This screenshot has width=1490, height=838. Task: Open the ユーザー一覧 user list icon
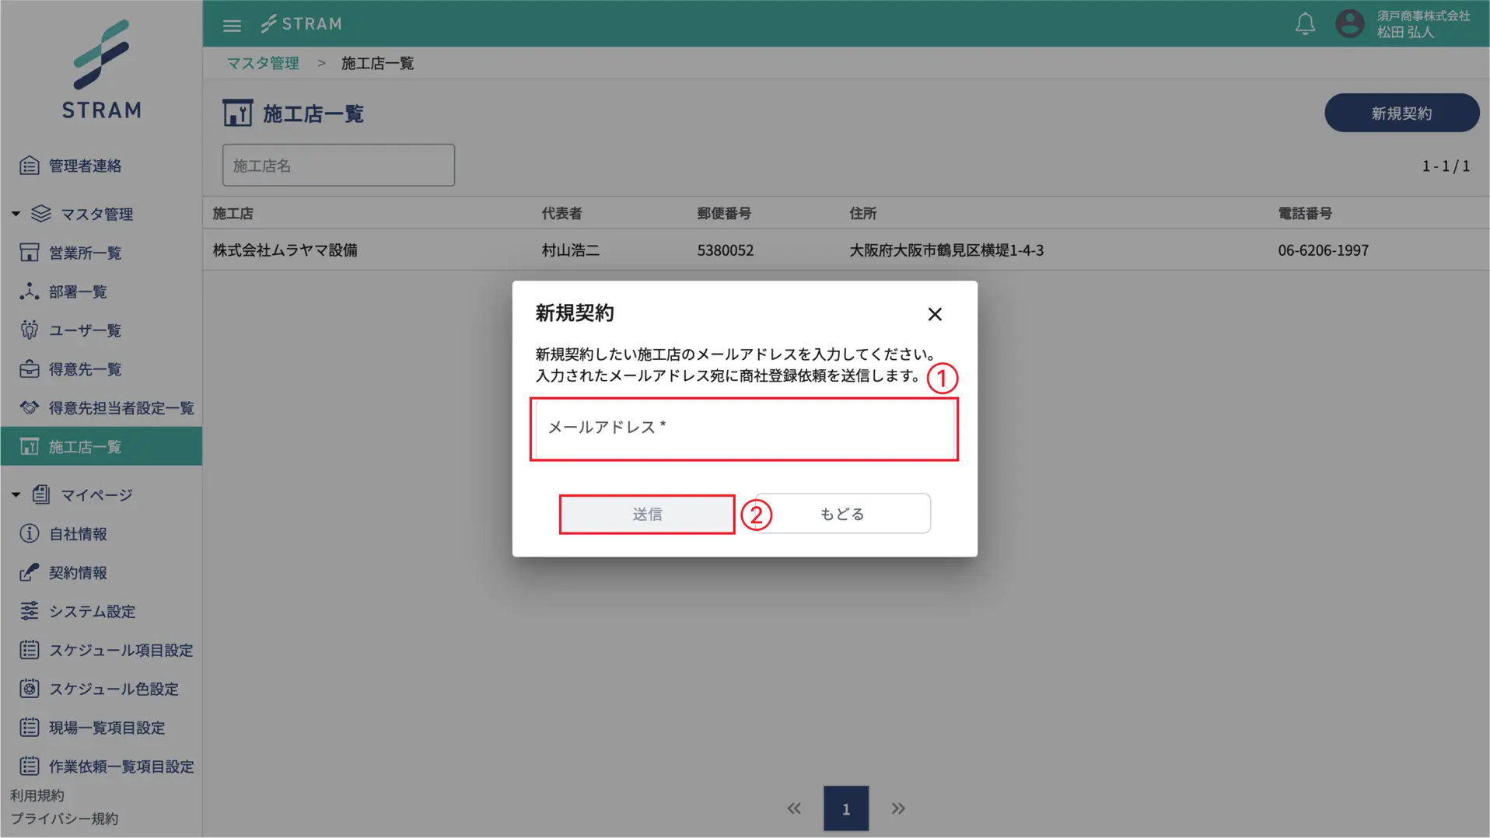(30, 330)
